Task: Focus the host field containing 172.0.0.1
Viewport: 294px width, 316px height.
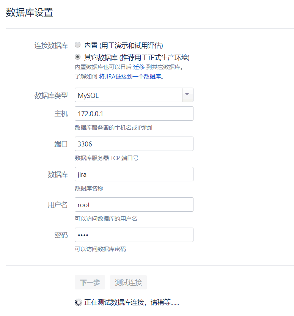Action: (x=134, y=113)
